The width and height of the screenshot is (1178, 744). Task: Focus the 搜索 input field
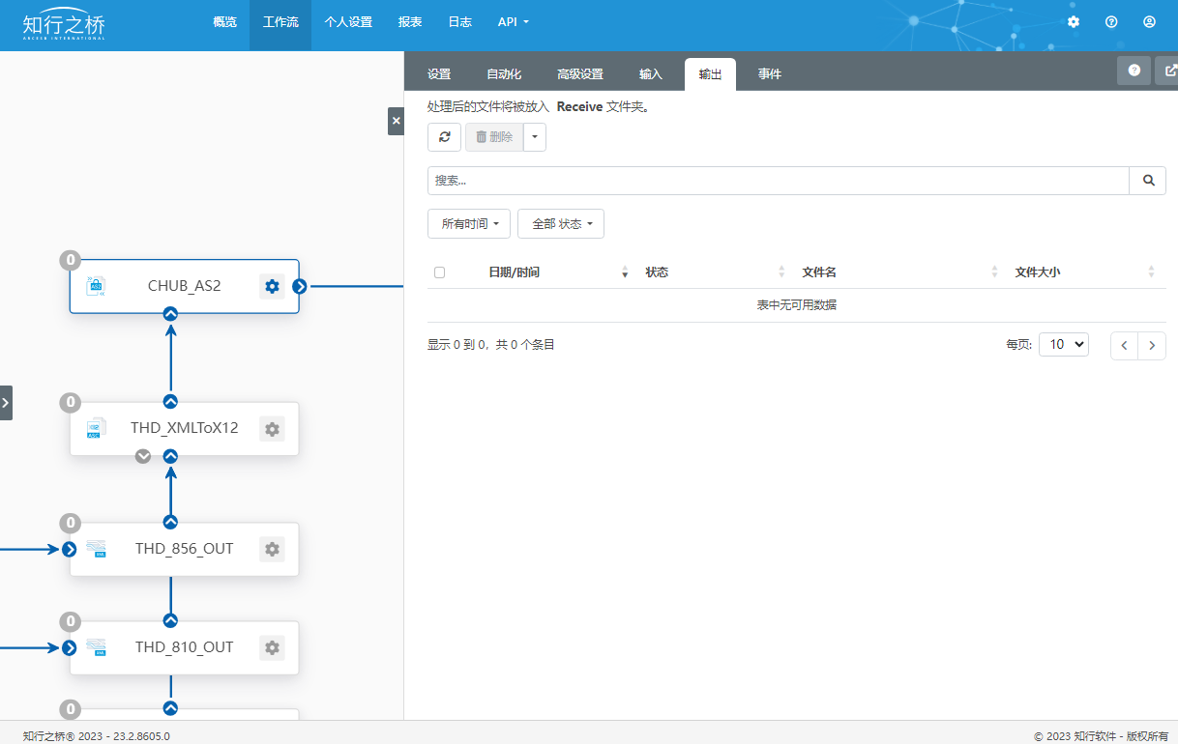(779, 181)
